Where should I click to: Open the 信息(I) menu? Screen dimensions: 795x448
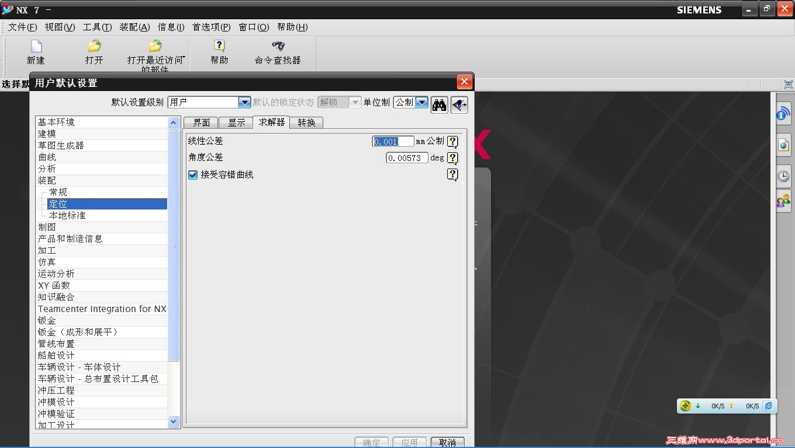[171, 27]
